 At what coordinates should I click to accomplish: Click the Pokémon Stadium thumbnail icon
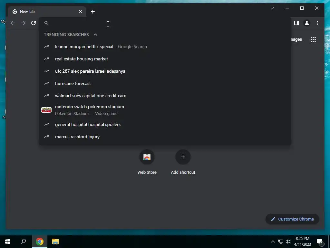pyautogui.click(x=46, y=110)
